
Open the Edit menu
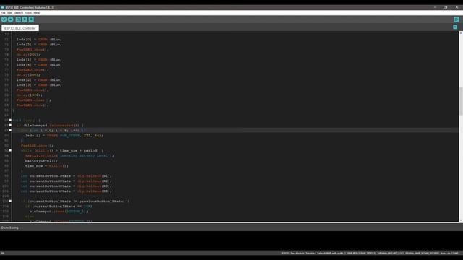9,13
